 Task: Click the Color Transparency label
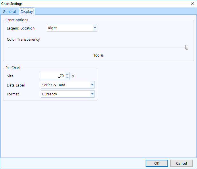(23, 40)
